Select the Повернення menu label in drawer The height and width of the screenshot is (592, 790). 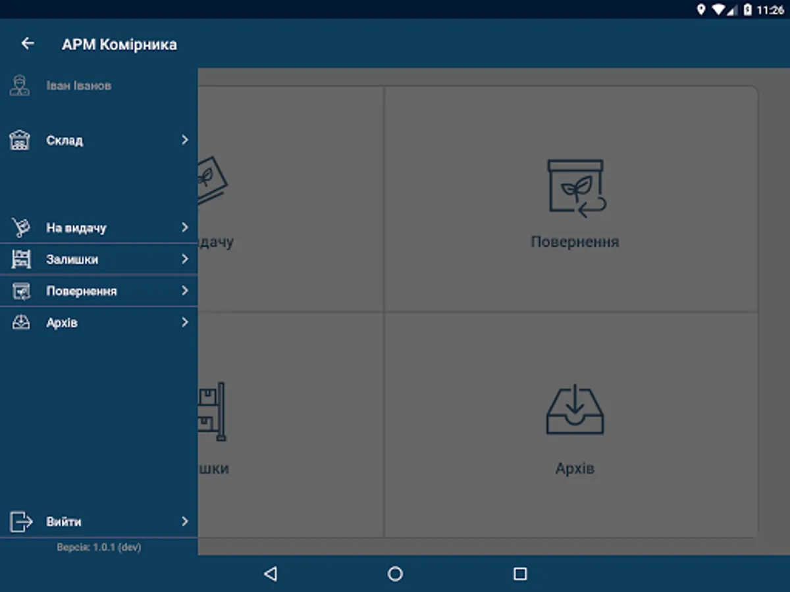[x=82, y=291]
